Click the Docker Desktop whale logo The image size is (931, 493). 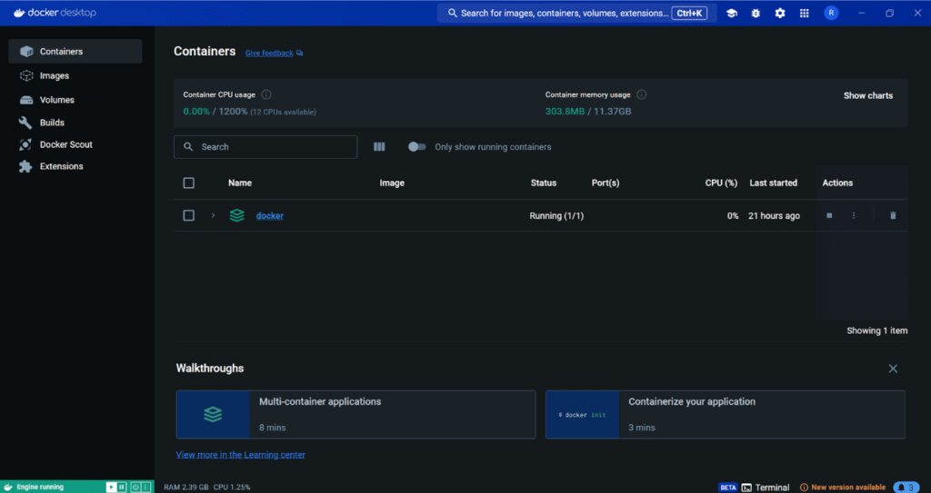point(19,13)
